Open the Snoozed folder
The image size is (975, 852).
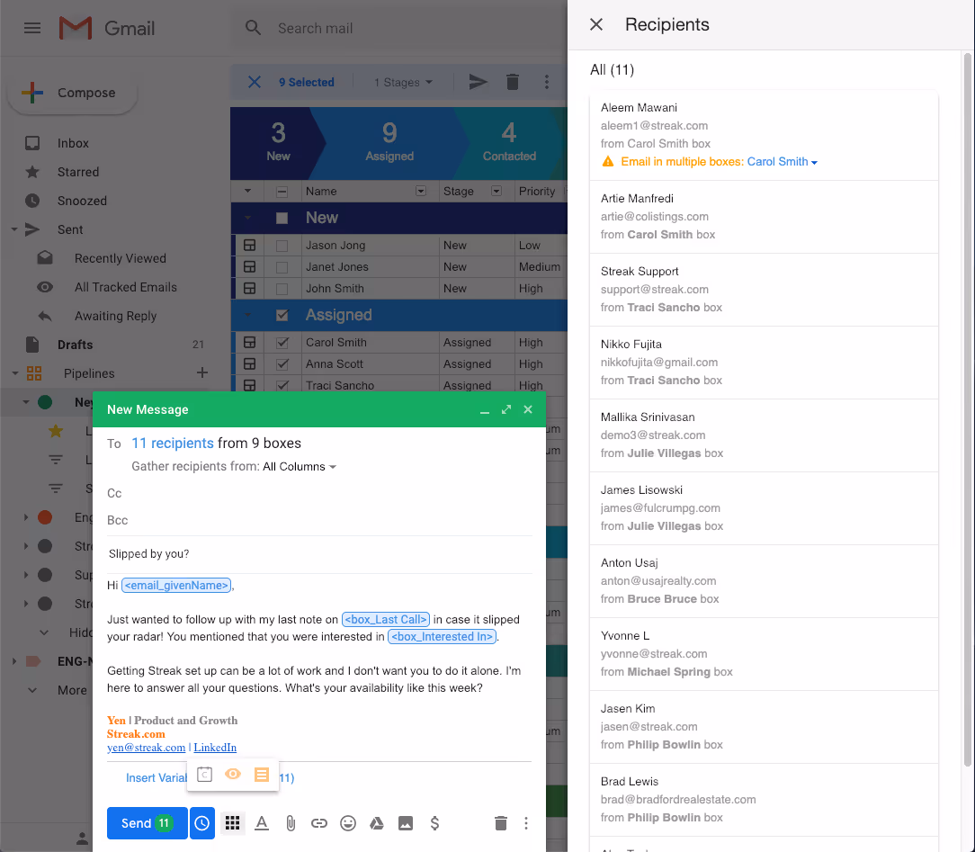[x=82, y=201]
